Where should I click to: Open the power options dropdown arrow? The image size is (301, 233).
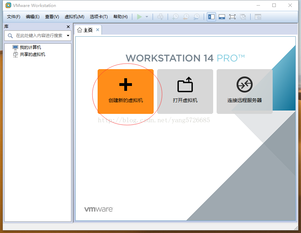[147, 17]
